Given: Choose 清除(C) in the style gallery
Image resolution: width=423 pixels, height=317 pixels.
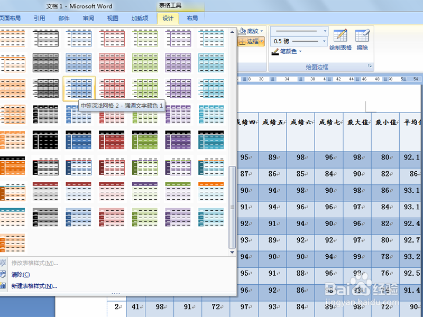Looking at the screenshot, I should coord(21,275).
